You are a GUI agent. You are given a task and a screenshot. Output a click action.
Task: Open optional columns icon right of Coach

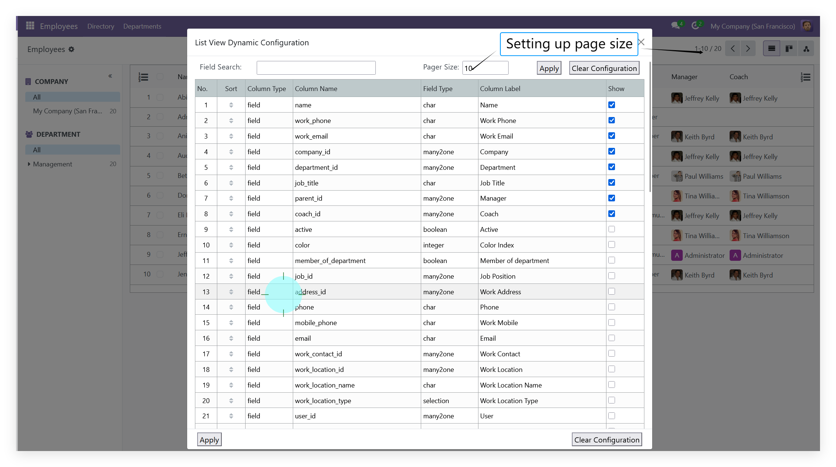805,77
